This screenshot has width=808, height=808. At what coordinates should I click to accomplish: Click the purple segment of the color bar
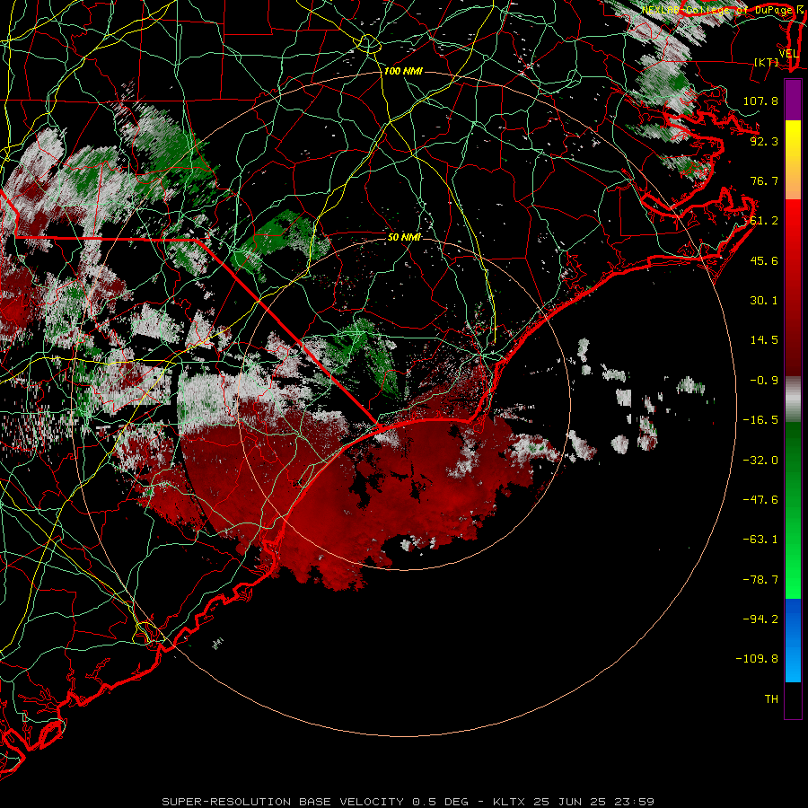(793, 101)
